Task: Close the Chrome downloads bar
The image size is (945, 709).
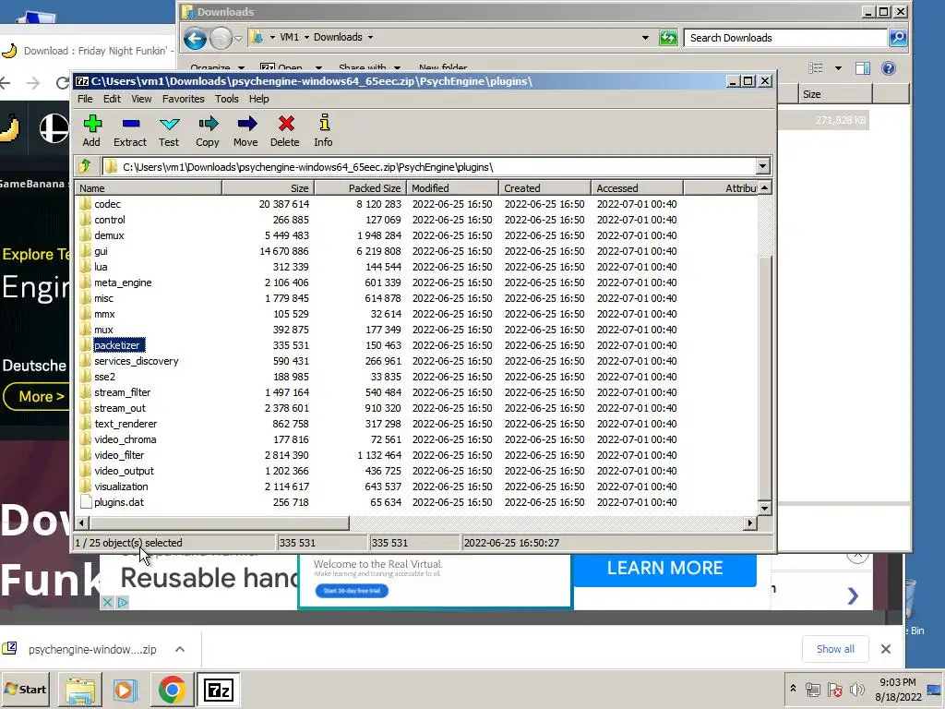Action: point(885,649)
